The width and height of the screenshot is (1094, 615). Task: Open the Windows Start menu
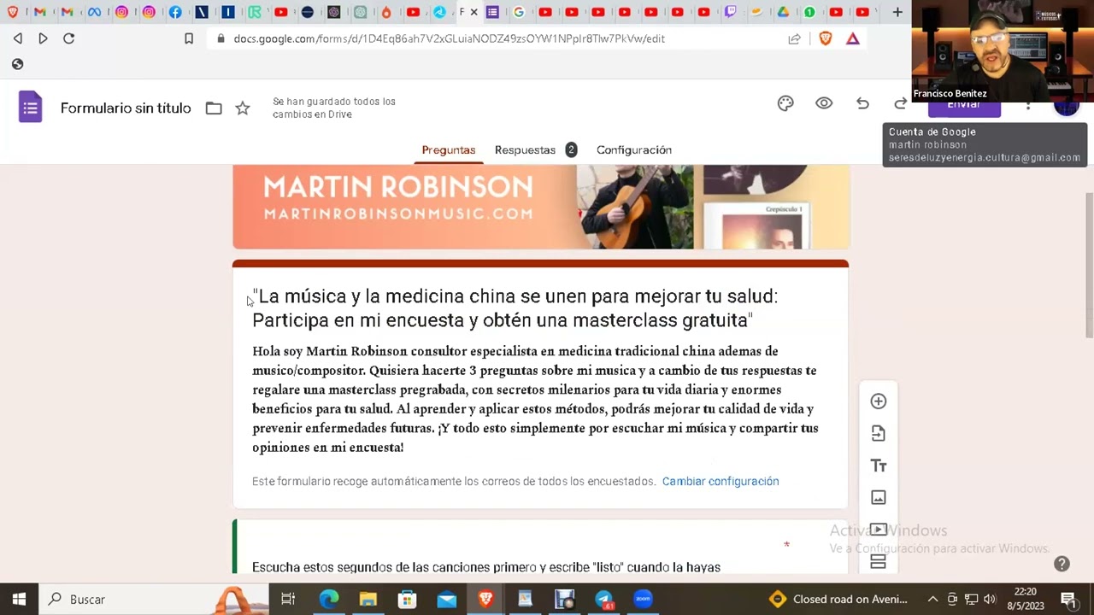(x=19, y=600)
